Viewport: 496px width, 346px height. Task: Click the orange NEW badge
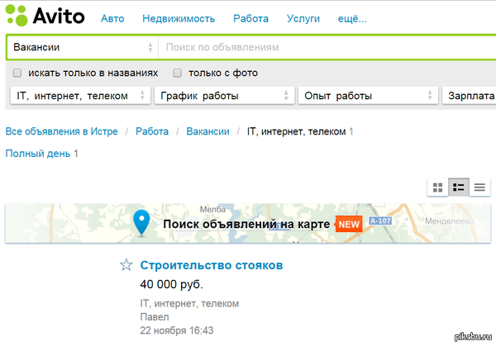348,224
